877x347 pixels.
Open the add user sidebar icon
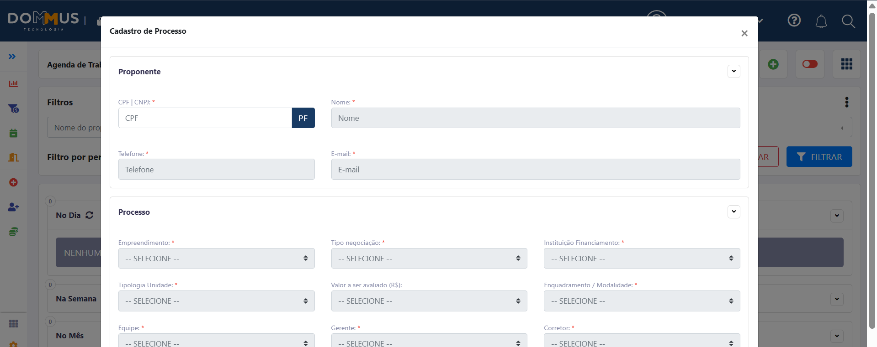13,207
